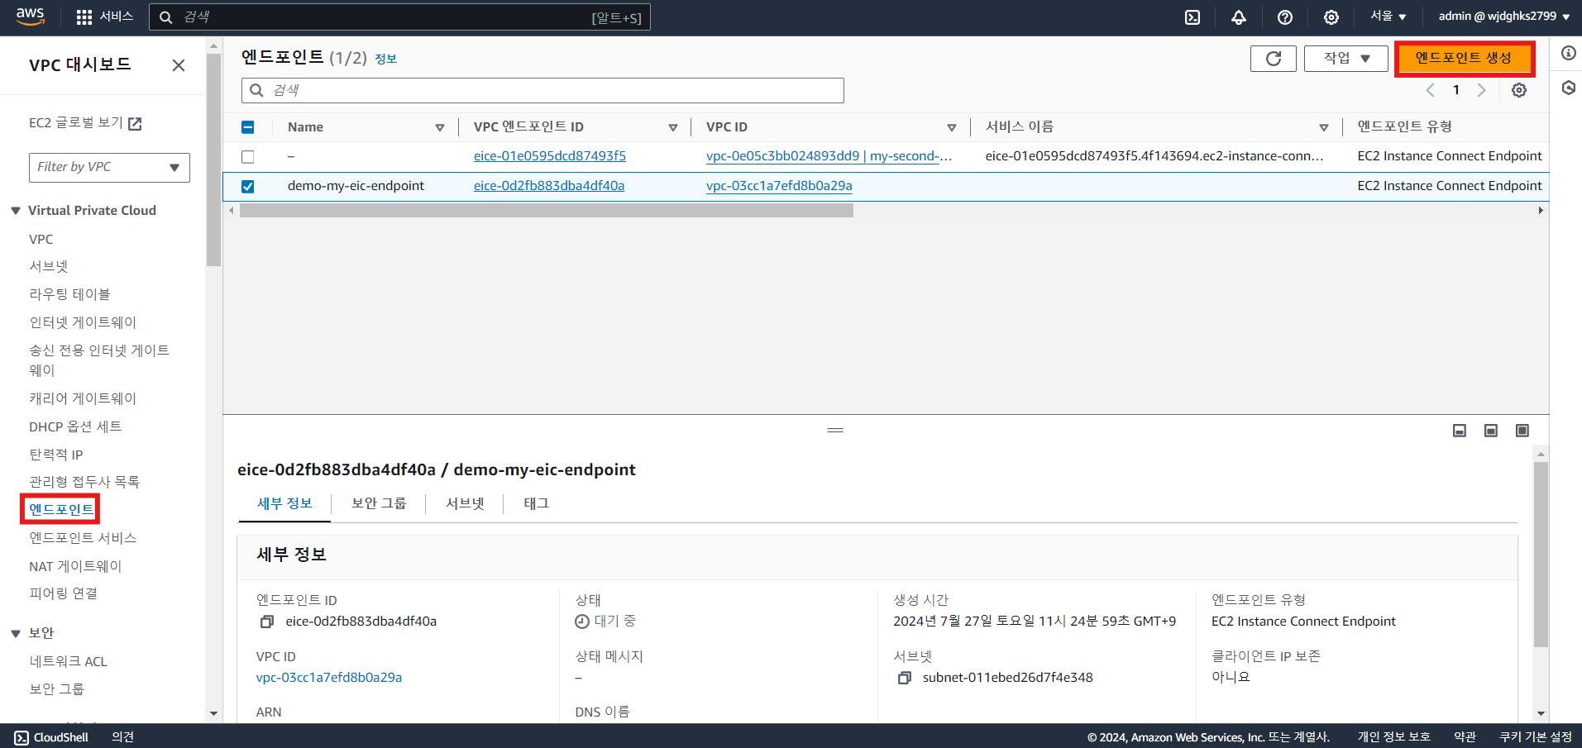Focus the top AWS search box
Image resolution: width=1582 pixels, height=748 pixels.
click(399, 17)
